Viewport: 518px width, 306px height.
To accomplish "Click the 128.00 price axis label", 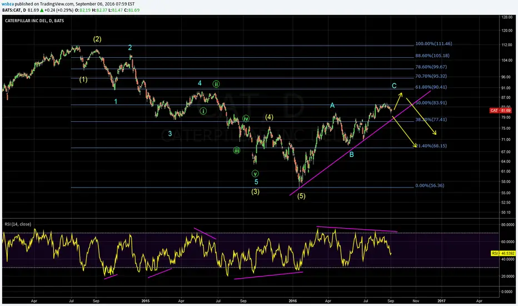I will 506,17.
